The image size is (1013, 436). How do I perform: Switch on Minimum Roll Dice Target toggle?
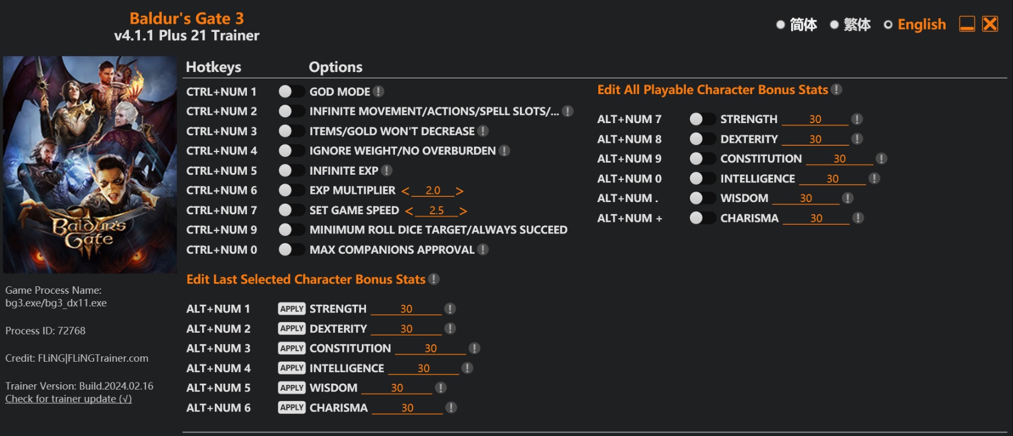[291, 230]
